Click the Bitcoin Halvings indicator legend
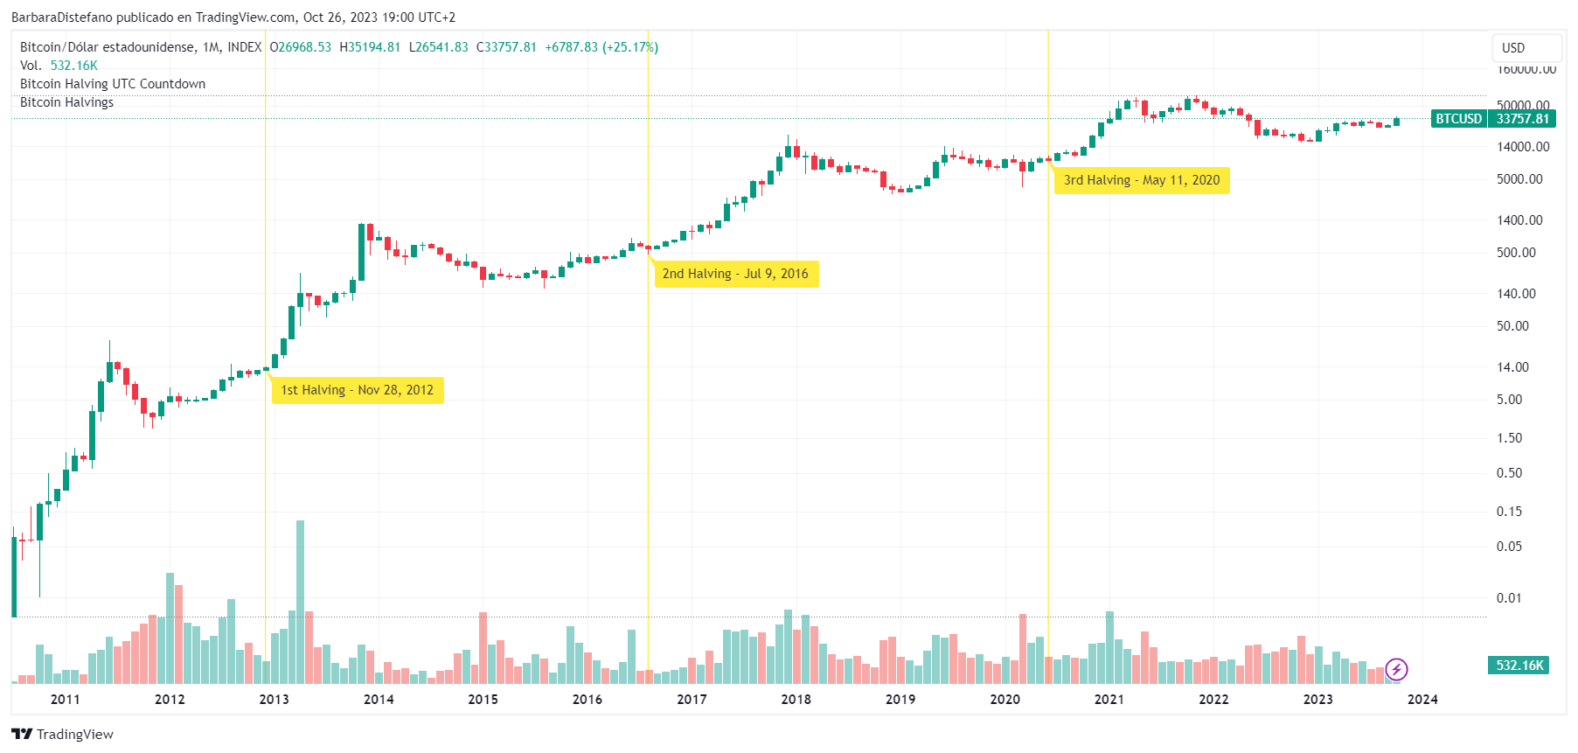 click(x=66, y=102)
